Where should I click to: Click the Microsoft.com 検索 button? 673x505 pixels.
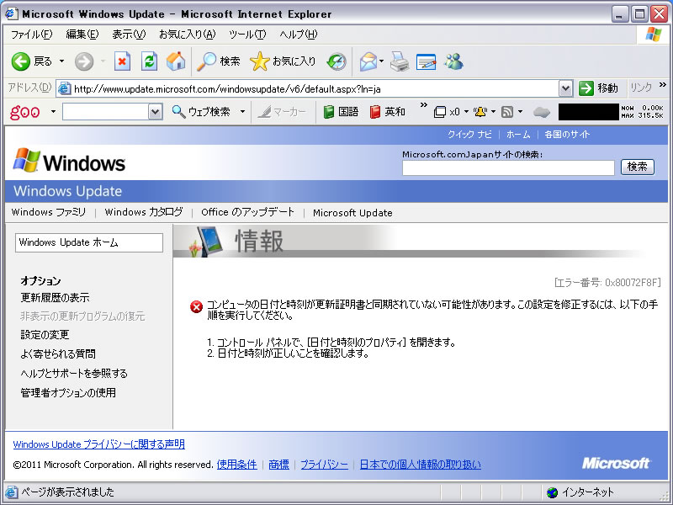point(638,167)
